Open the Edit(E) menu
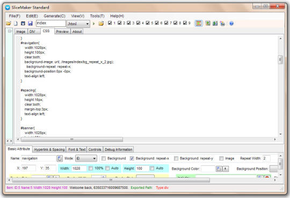The height and width of the screenshot is (198, 290). point(32,16)
